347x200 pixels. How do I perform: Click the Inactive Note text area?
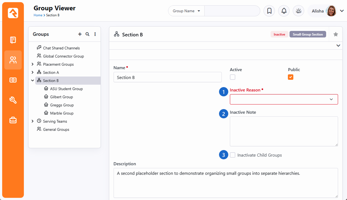pos(284,131)
